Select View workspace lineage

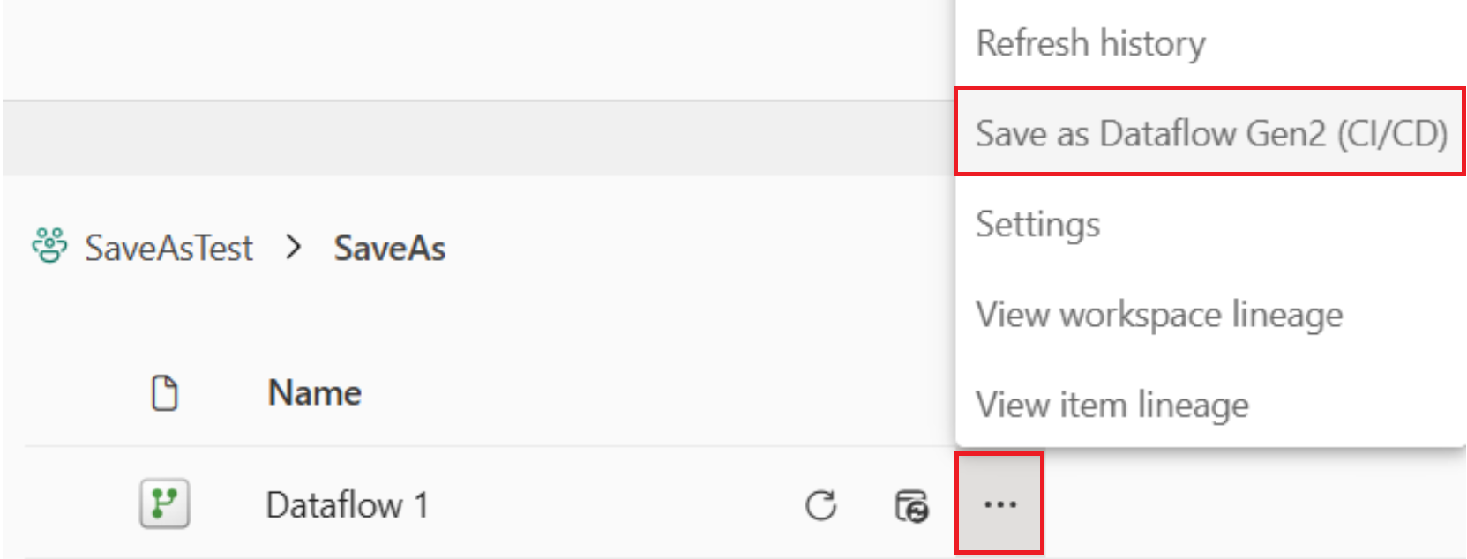pyautogui.click(x=1160, y=315)
